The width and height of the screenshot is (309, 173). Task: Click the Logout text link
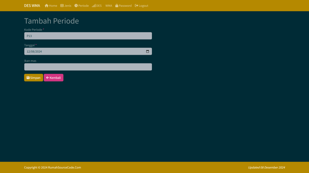143,6
